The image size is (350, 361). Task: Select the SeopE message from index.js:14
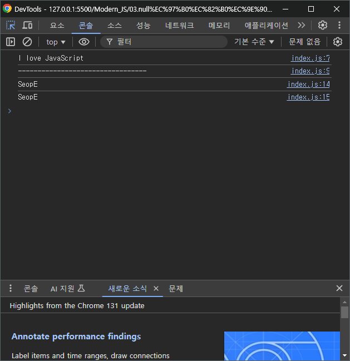point(28,84)
